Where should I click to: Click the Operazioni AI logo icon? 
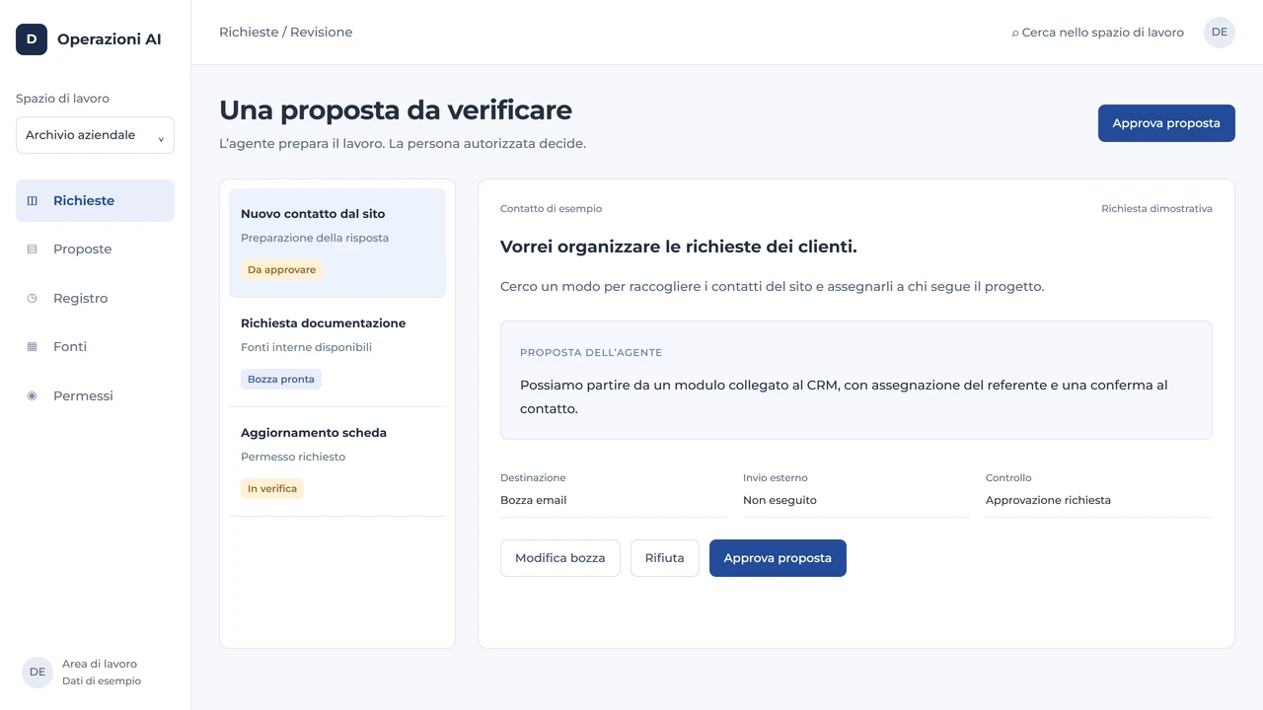coord(32,39)
